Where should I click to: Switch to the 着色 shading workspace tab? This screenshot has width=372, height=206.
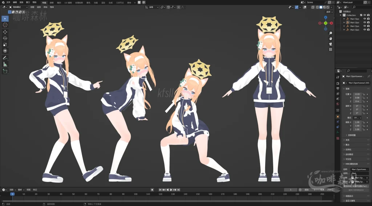point(88,3)
